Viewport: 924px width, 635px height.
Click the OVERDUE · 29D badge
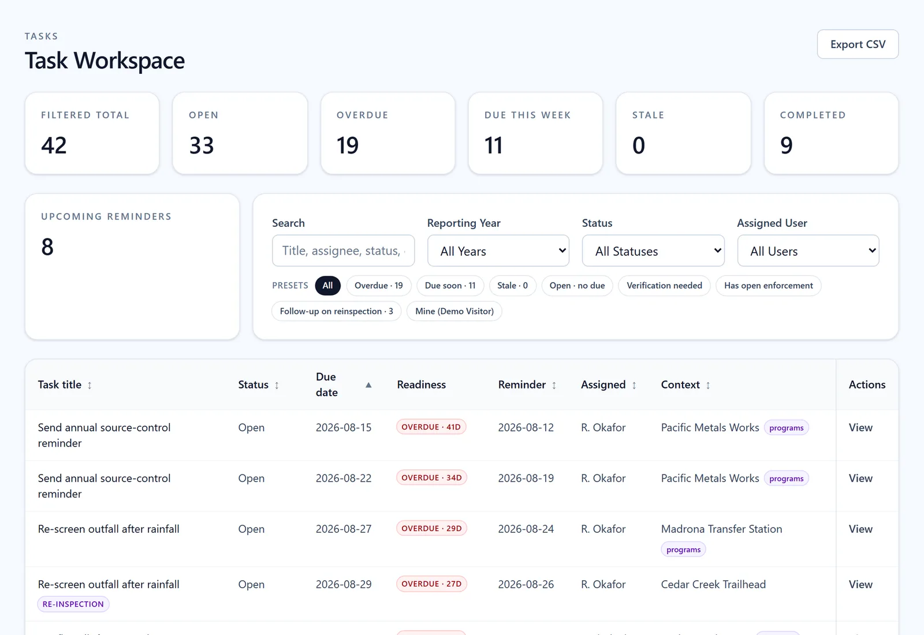(431, 529)
